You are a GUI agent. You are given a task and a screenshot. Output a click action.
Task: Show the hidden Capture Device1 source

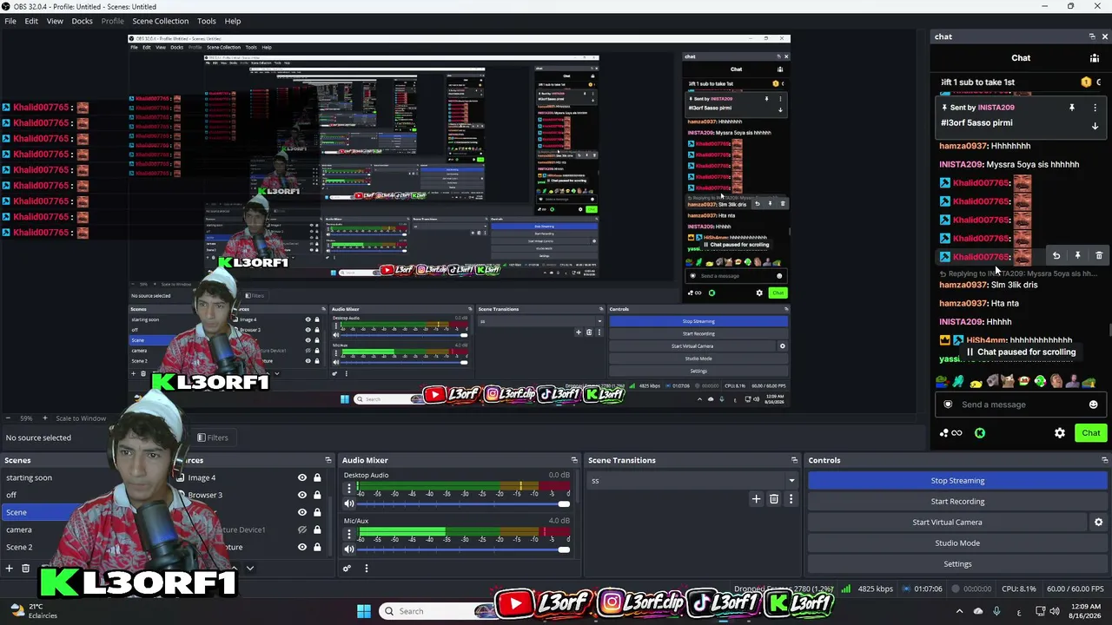click(x=302, y=530)
